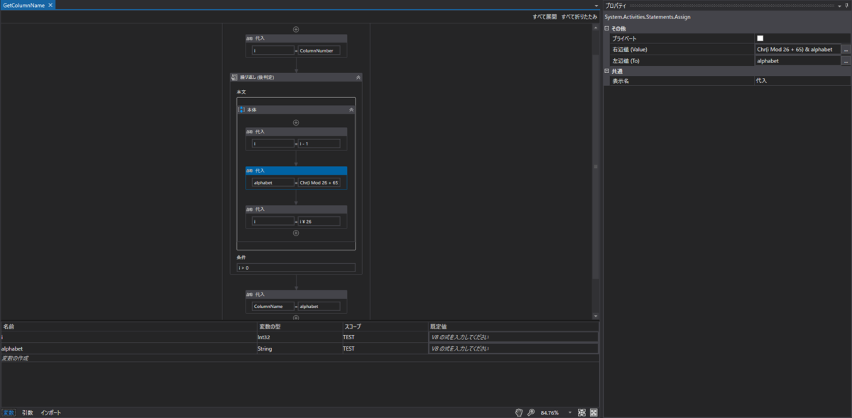Click 変数の作成 to create a variable
The width and height of the screenshot is (852, 418).
[x=15, y=358]
